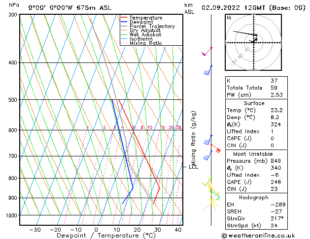Screen dimensions: 310x239
Task: Click the red wind barb on the profile
Action: 216,149
